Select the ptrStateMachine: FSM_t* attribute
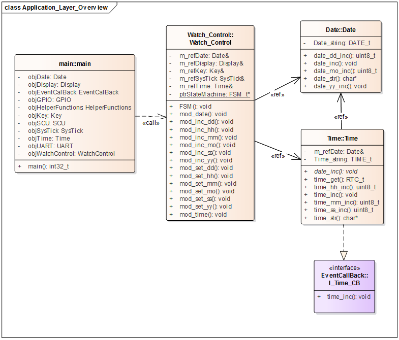The image size is (399, 340). coord(214,94)
